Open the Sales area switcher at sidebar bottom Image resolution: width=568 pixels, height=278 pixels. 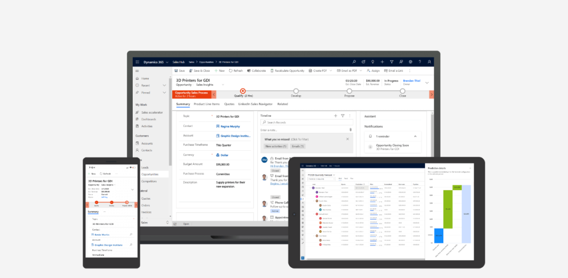pos(167,223)
